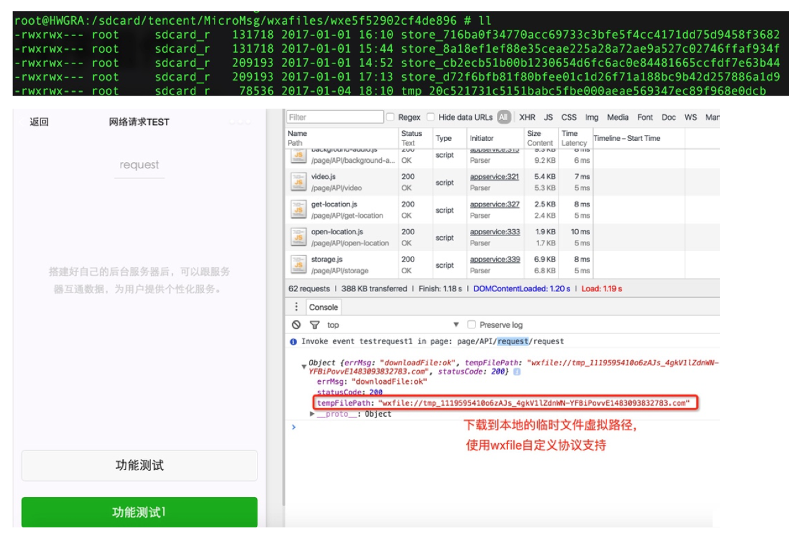This screenshot has height=533, width=789.
Task: Sort by the Type column header
Action: click(x=449, y=138)
